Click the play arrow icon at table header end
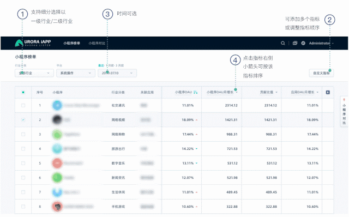The width and height of the screenshot is (349, 217). pos(328,92)
